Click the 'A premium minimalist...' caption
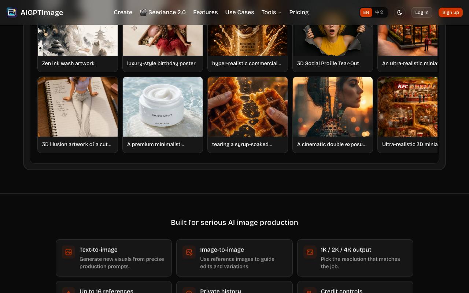Image resolution: width=469 pixels, height=293 pixels. (x=156, y=144)
